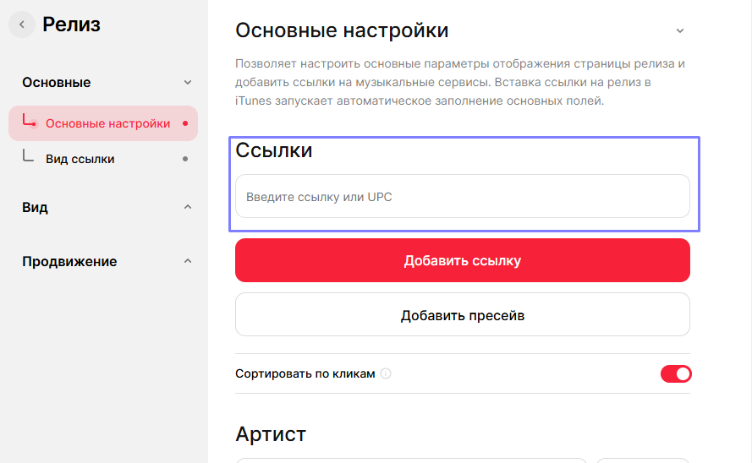Click the Сортировать по кликам label
This screenshot has height=463, width=752.
(305, 373)
